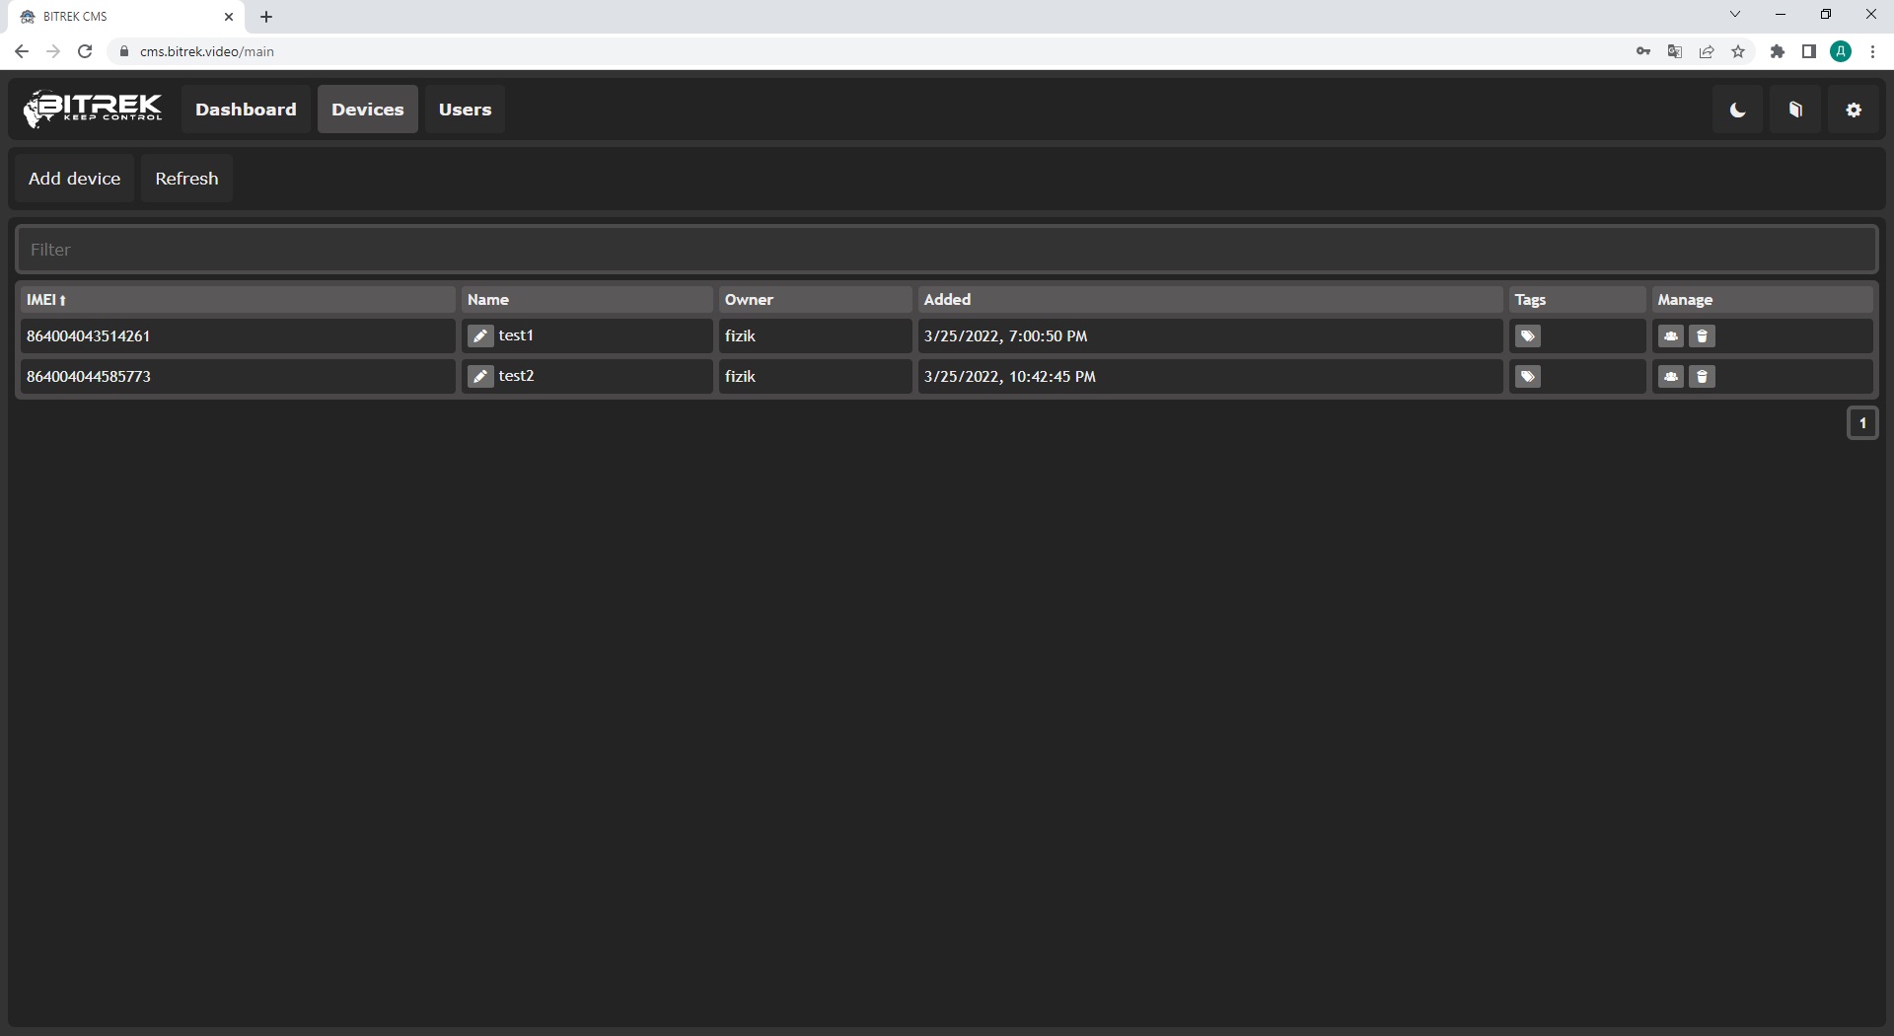Toggle dark mode with the moon icon
1894x1036 pixels.
[x=1737, y=110]
